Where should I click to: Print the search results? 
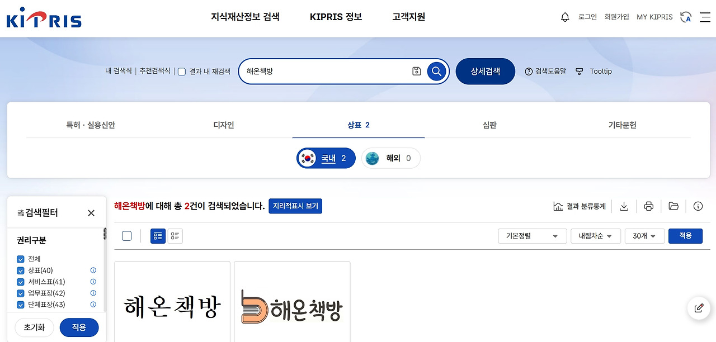click(649, 206)
